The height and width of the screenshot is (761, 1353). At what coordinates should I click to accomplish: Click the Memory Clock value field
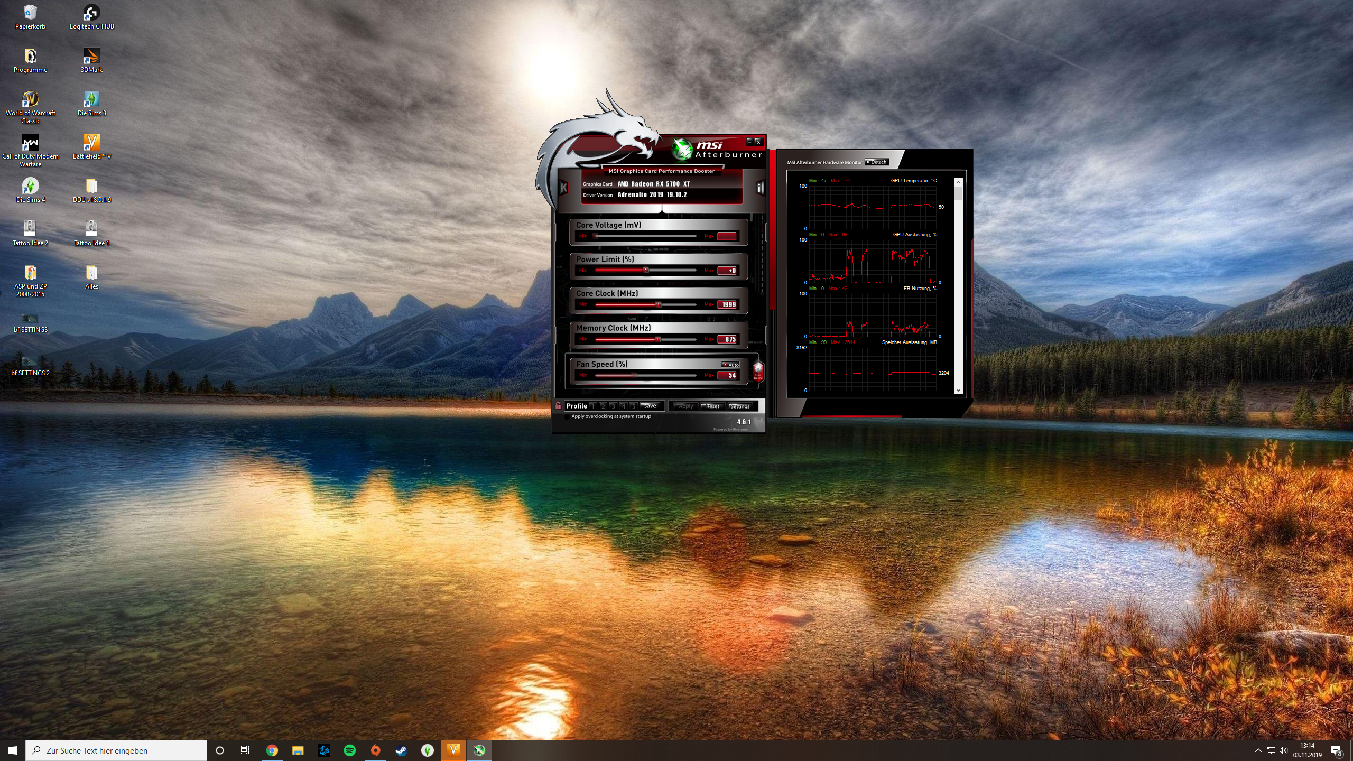(x=728, y=339)
